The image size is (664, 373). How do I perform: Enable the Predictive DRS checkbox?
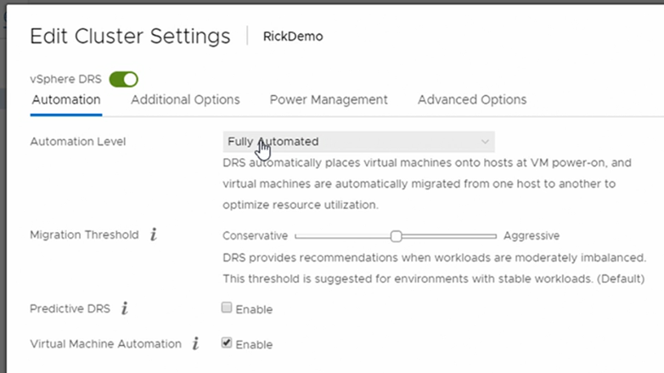(x=227, y=308)
